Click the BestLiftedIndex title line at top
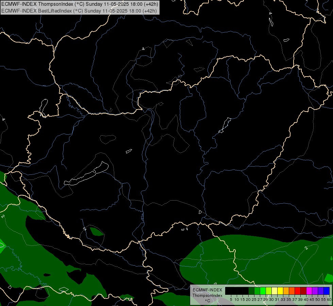The height and width of the screenshot is (306, 333). 79,11
